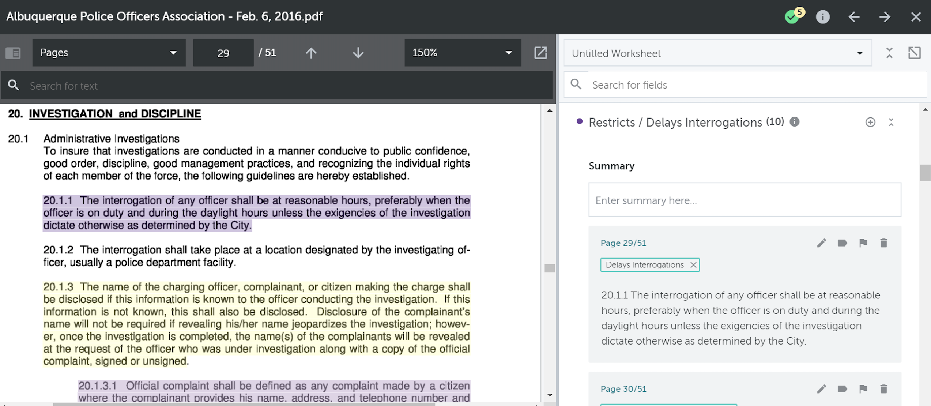Open the Page 30/51 link
This screenshot has width=931, height=406.
(623, 389)
